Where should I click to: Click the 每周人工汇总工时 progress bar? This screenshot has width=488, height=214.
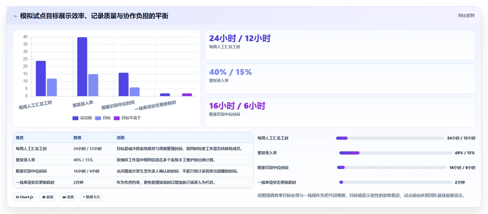tap(390, 138)
